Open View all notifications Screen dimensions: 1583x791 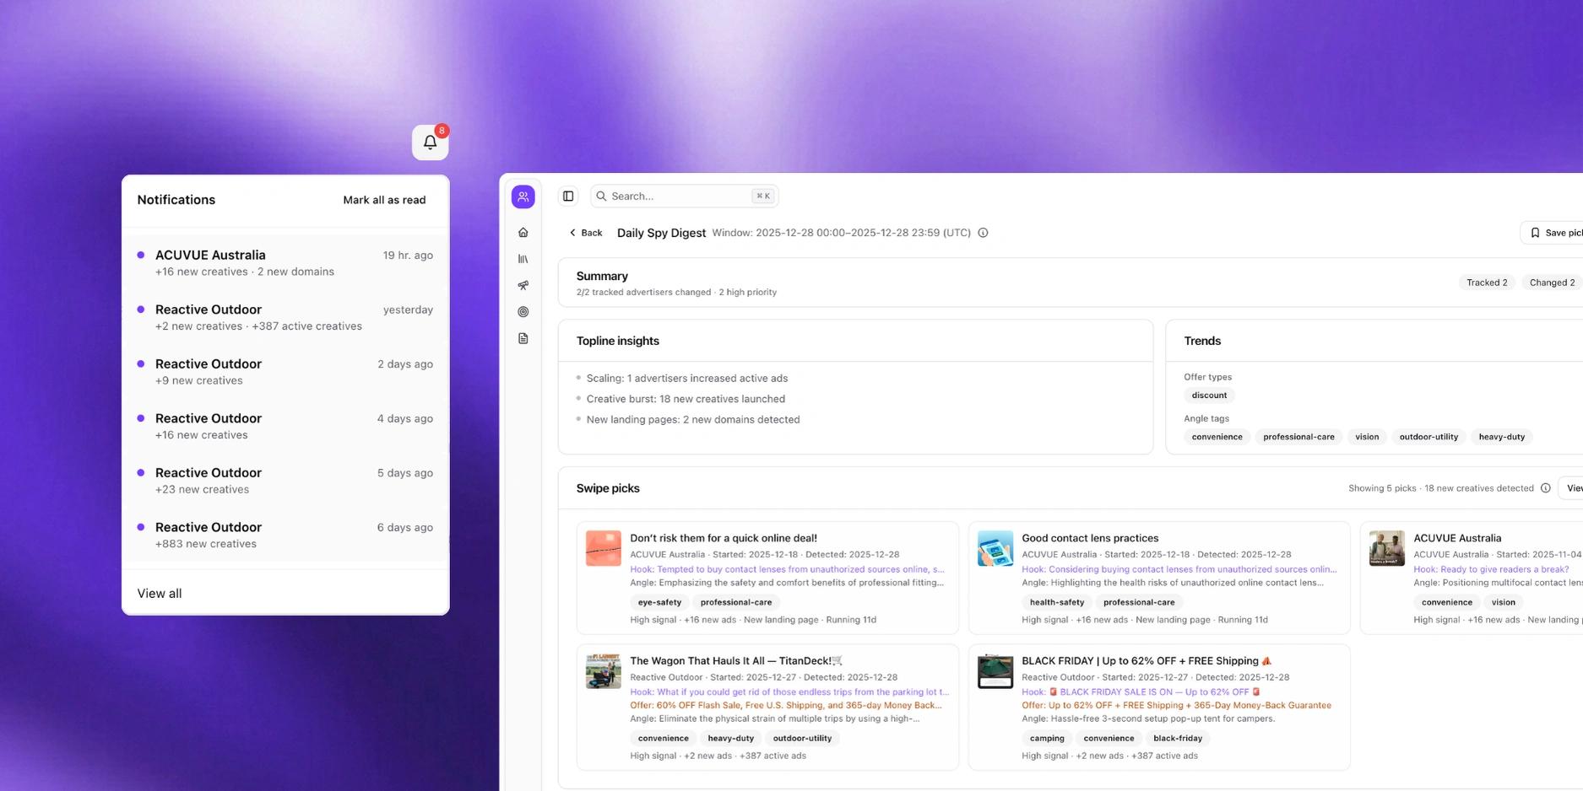158,594
